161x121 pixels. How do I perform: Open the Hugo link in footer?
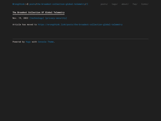click(28, 42)
